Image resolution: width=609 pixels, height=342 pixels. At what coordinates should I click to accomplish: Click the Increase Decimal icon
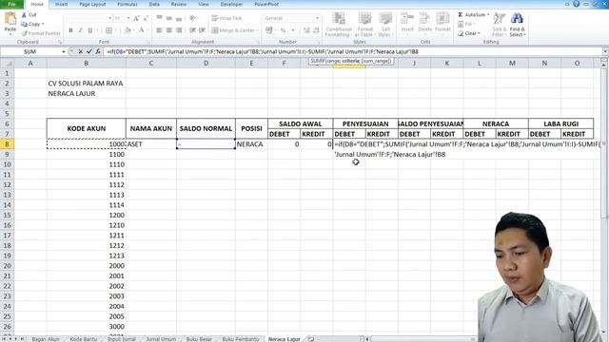click(306, 30)
